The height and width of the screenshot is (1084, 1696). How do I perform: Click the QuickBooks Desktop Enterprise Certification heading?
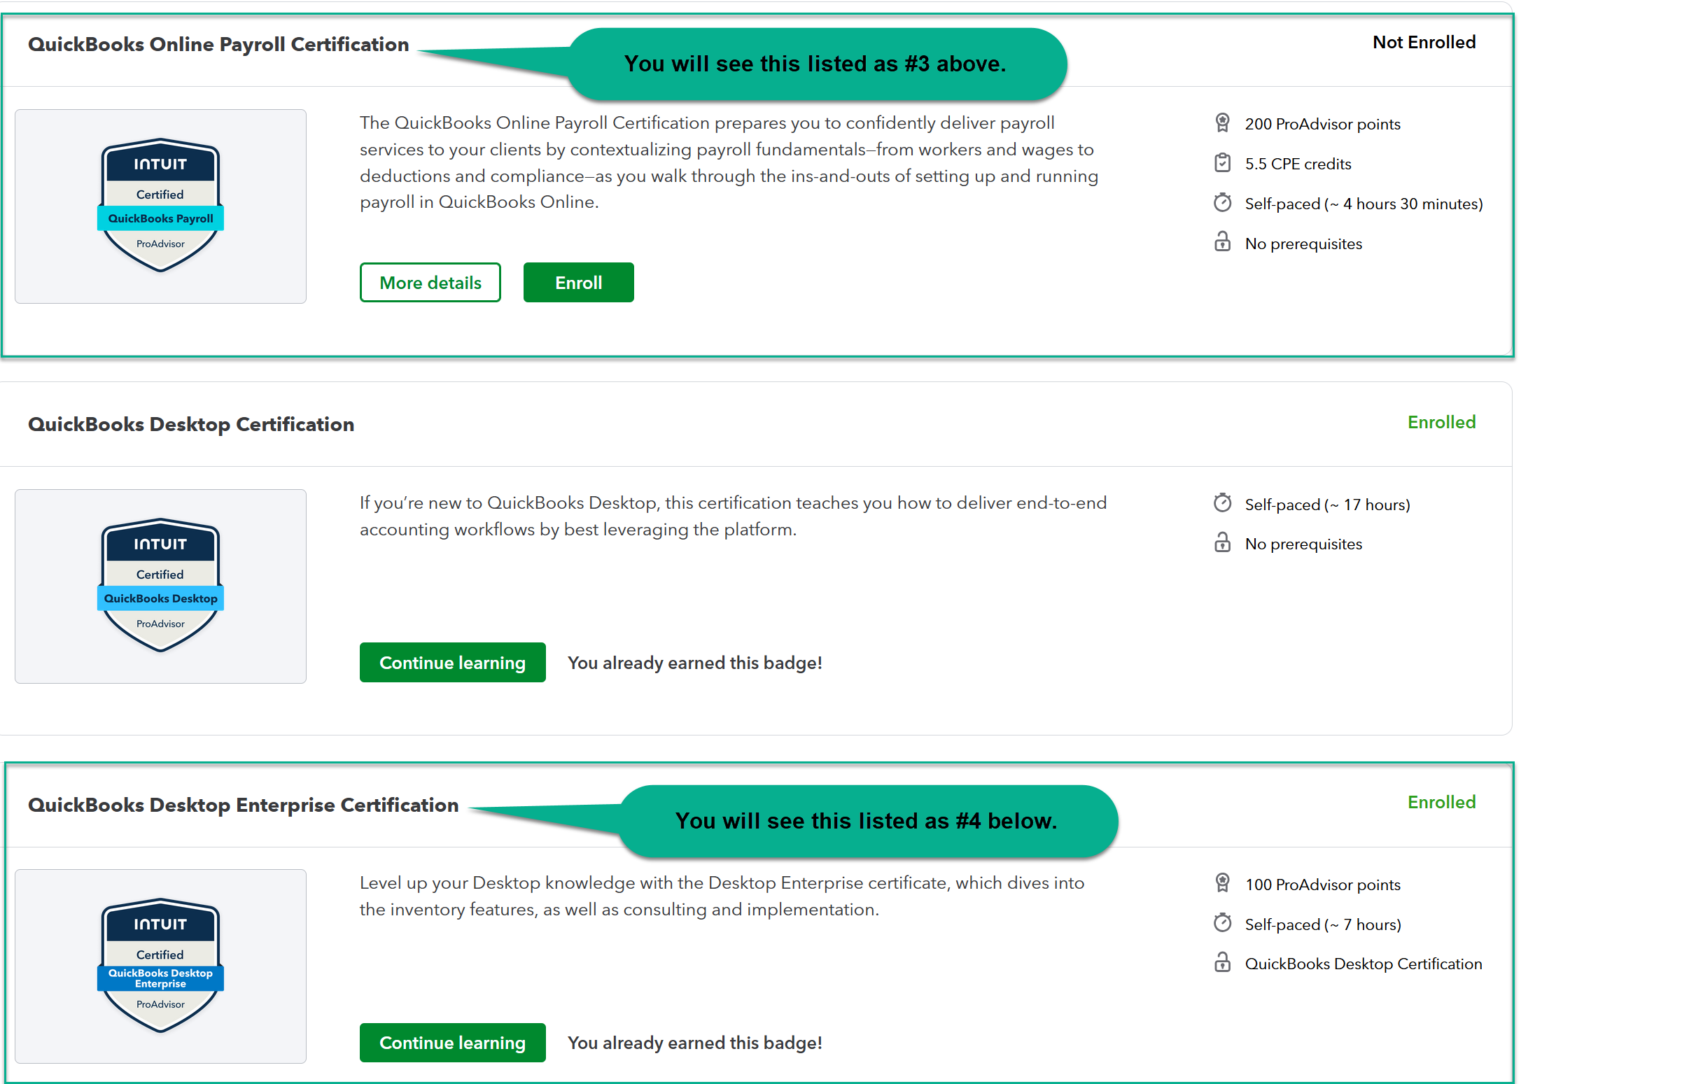pyautogui.click(x=243, y=804)
